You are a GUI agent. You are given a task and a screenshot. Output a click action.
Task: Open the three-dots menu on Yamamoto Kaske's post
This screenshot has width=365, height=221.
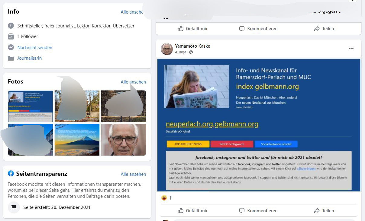(x=351, y=49)
